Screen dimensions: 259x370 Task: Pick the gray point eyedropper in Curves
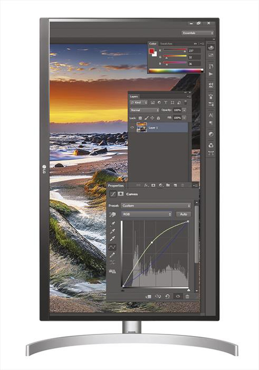click(112, 231)
